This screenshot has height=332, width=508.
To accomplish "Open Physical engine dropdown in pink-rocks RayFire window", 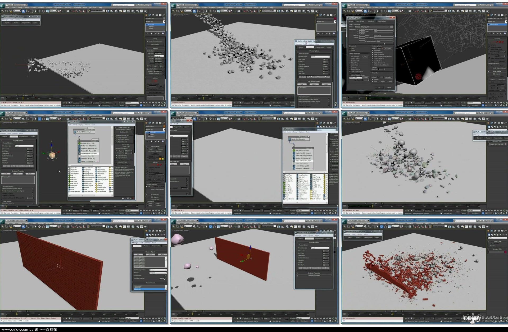I will (x=320, y=248).
